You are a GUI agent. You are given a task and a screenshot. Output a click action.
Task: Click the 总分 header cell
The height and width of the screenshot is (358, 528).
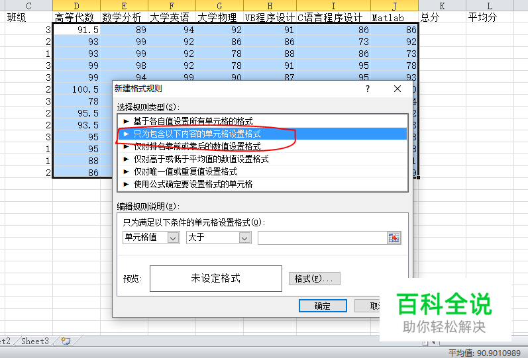[442, 17]
